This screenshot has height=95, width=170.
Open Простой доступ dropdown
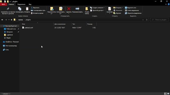pos(97,11)
